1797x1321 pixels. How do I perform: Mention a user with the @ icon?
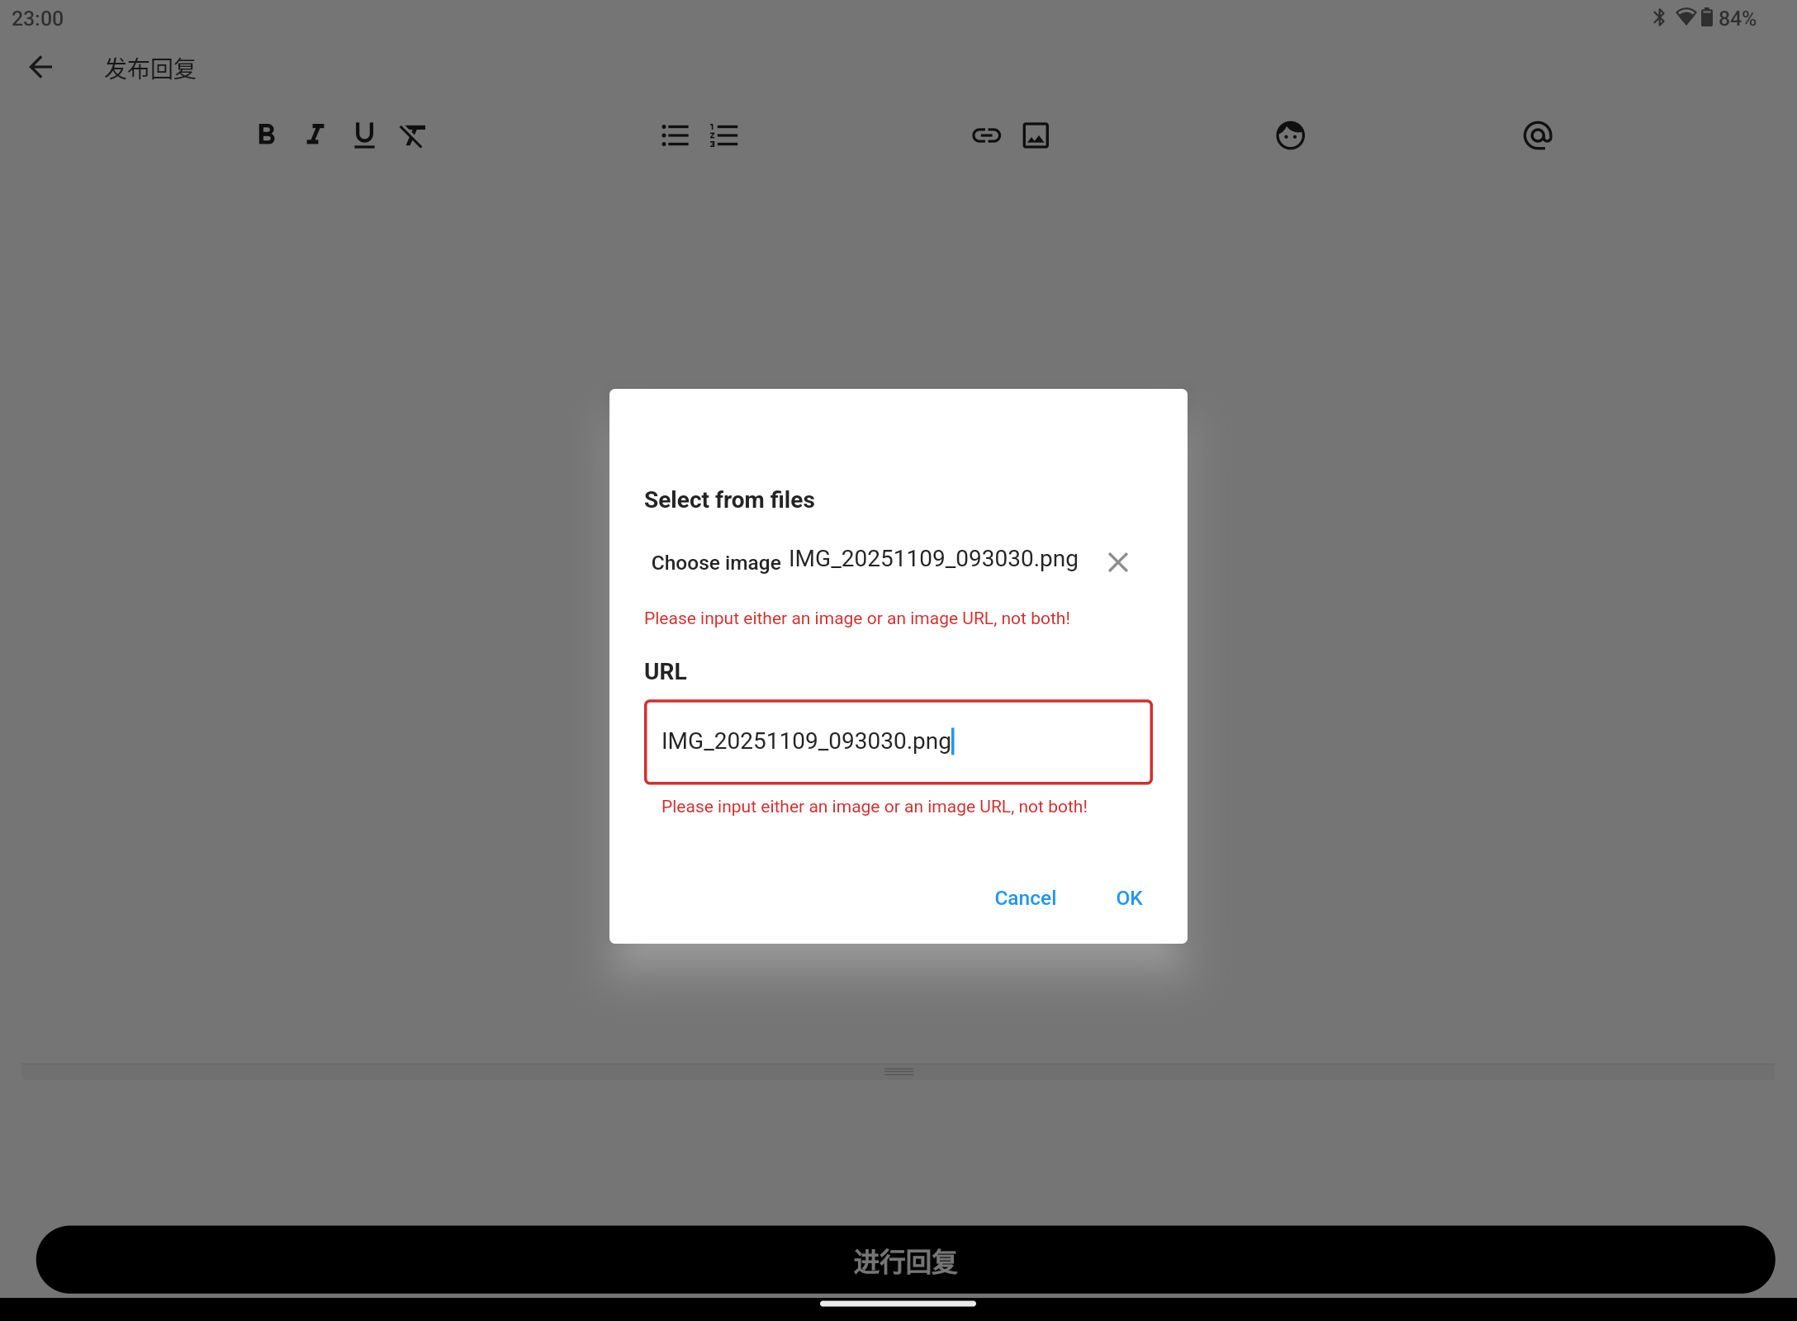tap(1538, 135)
